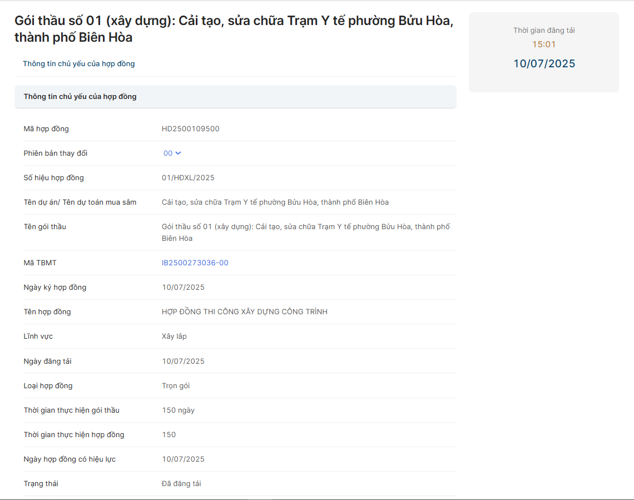Click the Tên dự án project name value
The height and width of the screenshot is (500, 634).
point(275,202)
